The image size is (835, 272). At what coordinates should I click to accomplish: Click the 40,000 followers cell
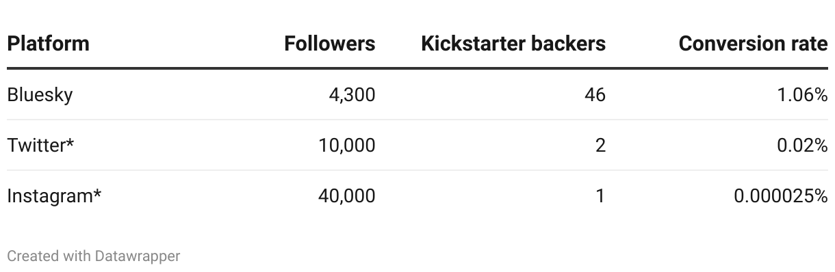[x=346, y=196]
